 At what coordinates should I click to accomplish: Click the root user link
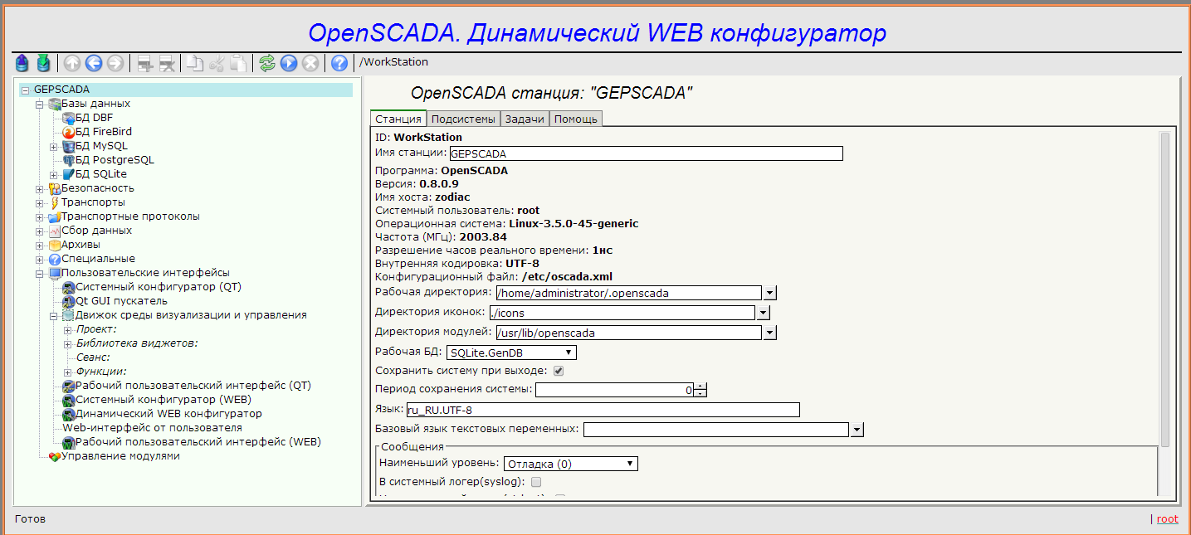coord(1167,519)
